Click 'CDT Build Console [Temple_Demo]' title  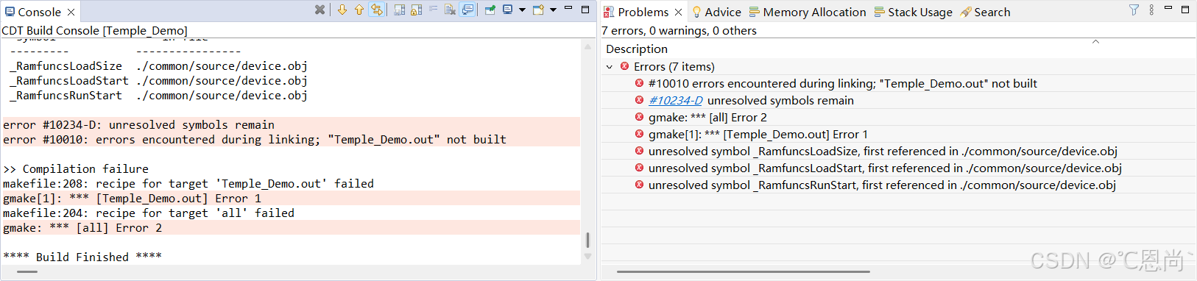coord(94,30)
